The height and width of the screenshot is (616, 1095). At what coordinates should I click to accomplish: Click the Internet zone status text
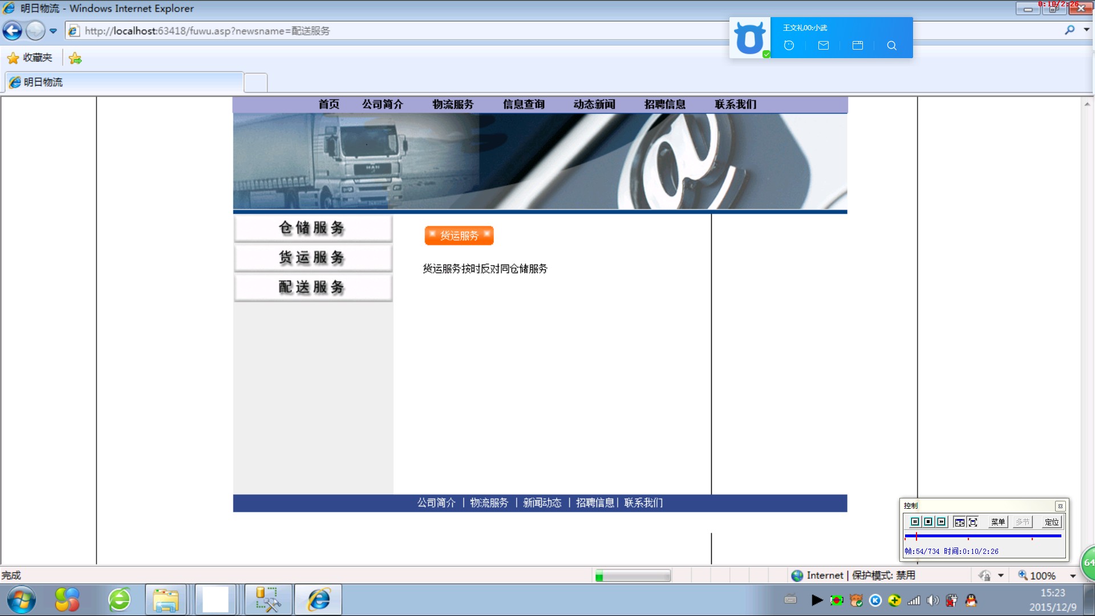click(825, 576)
